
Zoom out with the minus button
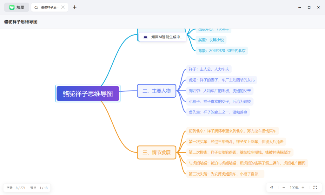point(283,187)
